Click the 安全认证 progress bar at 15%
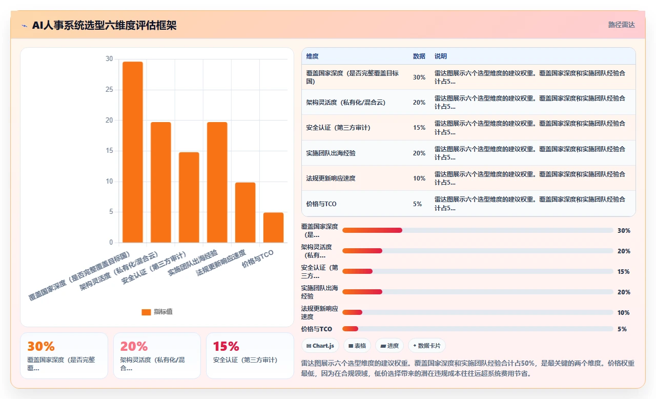Viewport: 656px width, 399px height. 478,271
